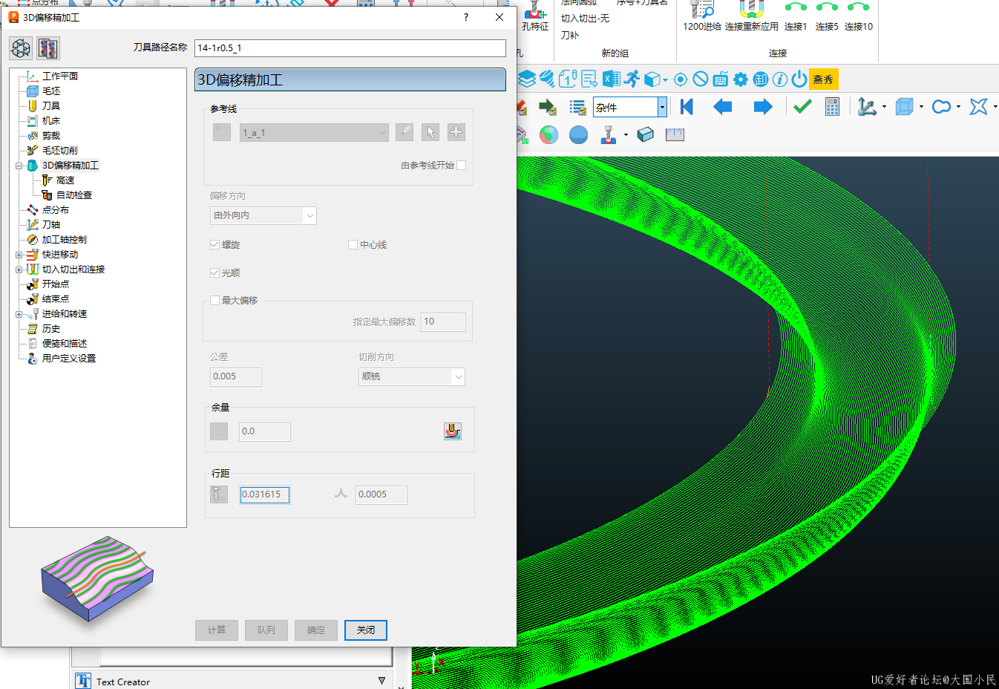
Task: Open the calculator icon
Action: [832, 107]
